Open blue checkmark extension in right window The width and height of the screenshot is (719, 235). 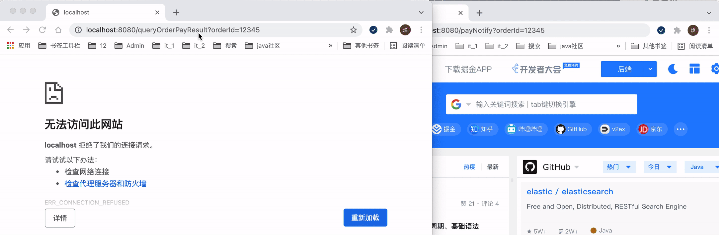pos(661,30)
